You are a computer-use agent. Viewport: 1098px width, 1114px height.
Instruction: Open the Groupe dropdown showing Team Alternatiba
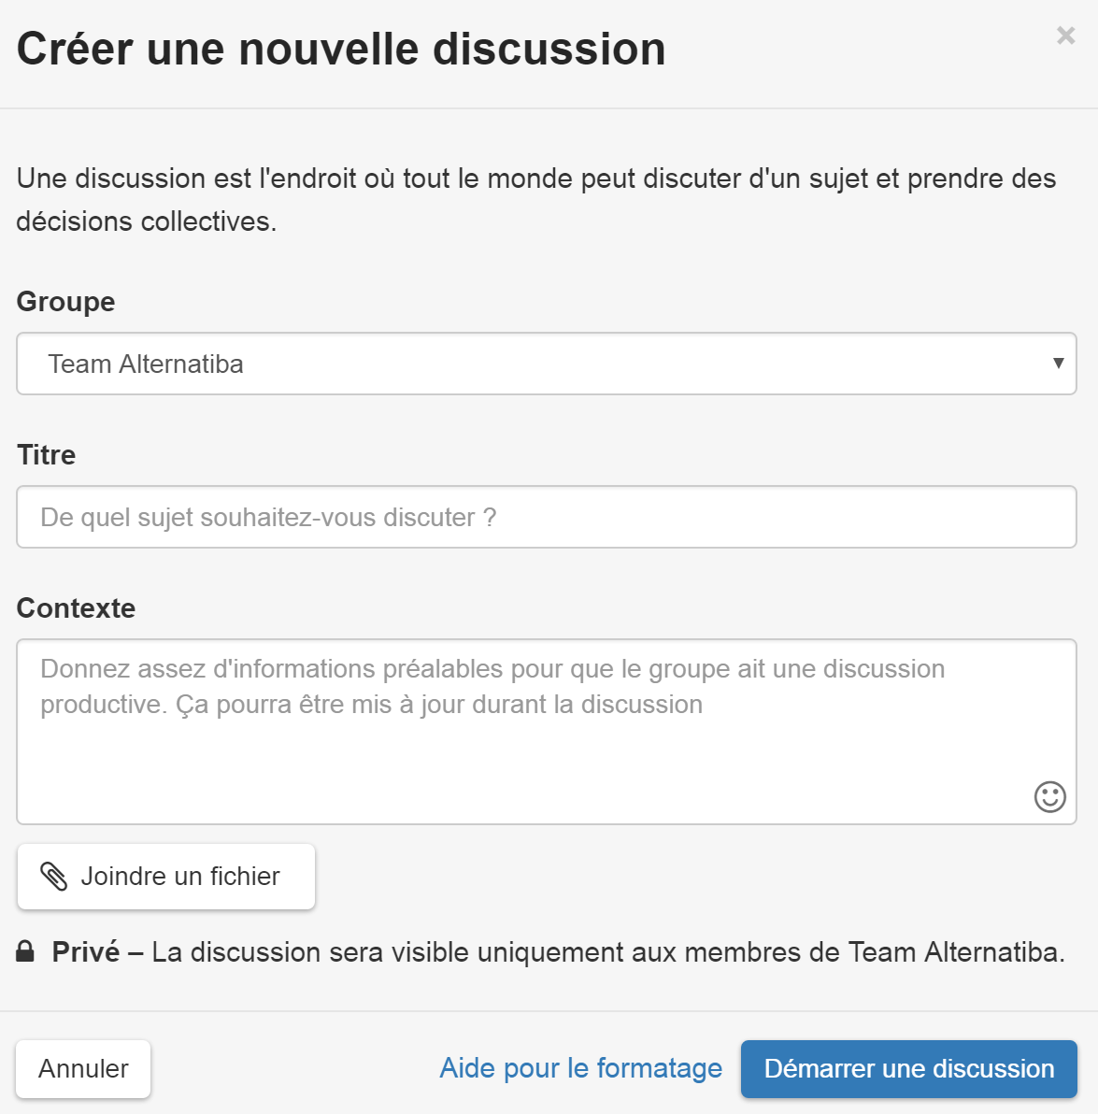click(x=546, y=364)
